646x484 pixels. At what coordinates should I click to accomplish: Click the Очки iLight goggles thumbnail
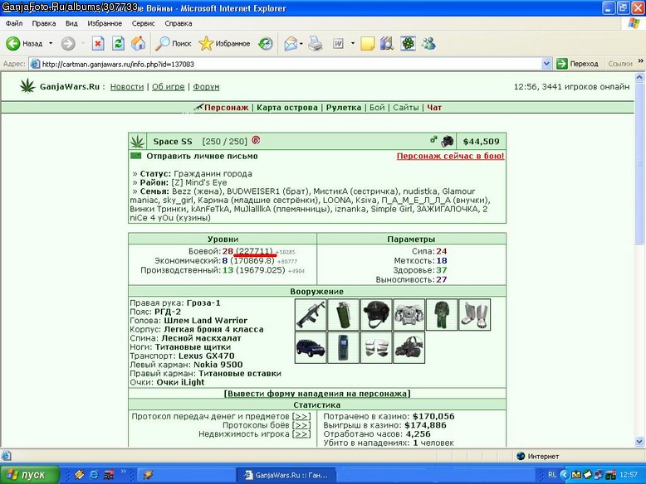tap(409, 347)
